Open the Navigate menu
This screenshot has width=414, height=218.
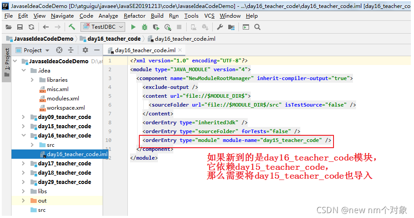pos(62,16)
